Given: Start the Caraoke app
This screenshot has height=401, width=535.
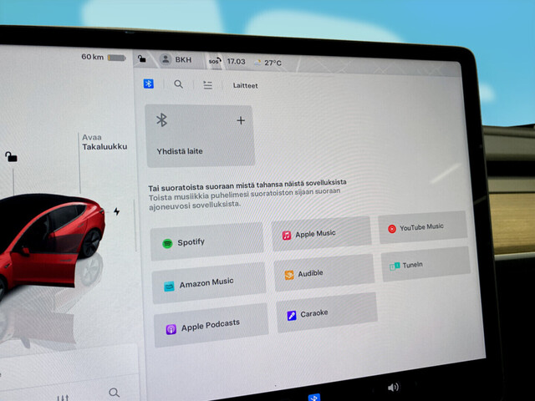Looking at the screenshot, I should (x=327, y=312).
